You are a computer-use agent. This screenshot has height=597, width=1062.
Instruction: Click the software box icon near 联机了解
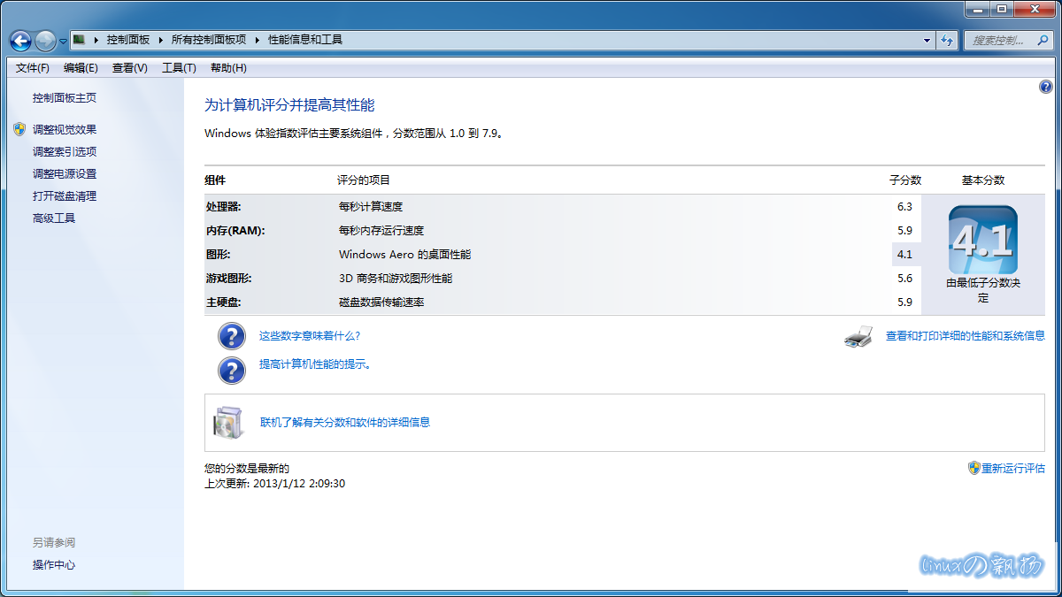(x=227, y=423)
